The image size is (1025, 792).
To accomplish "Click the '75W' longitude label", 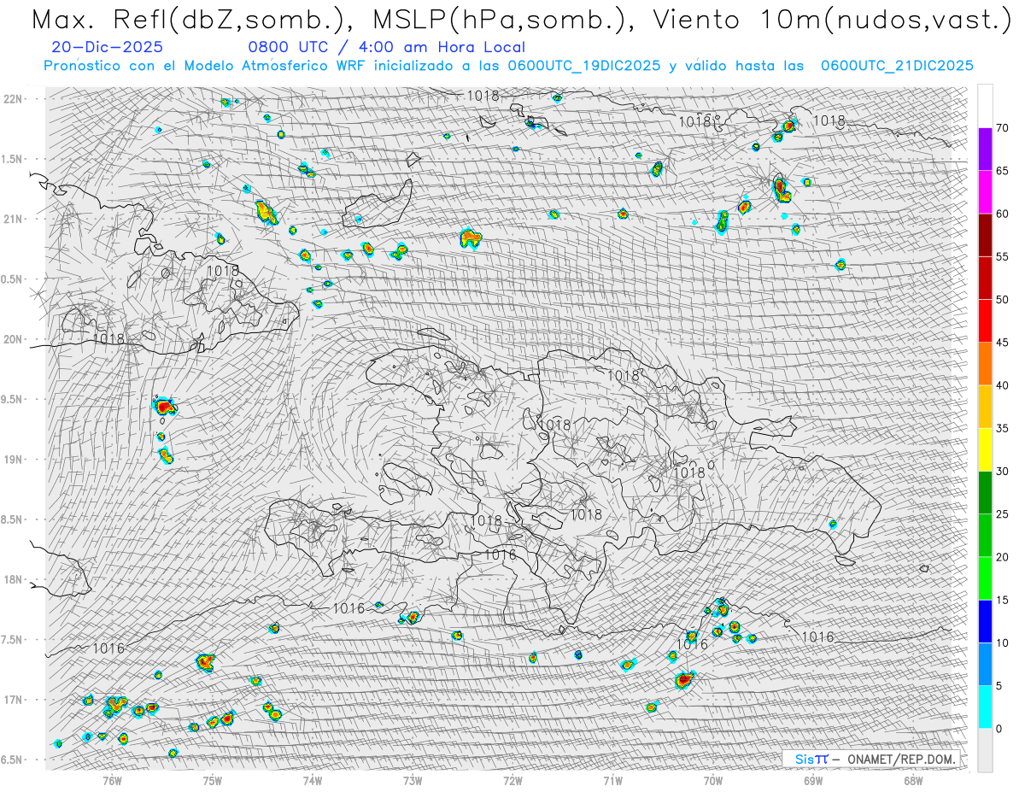I will (x=213, y=780).
